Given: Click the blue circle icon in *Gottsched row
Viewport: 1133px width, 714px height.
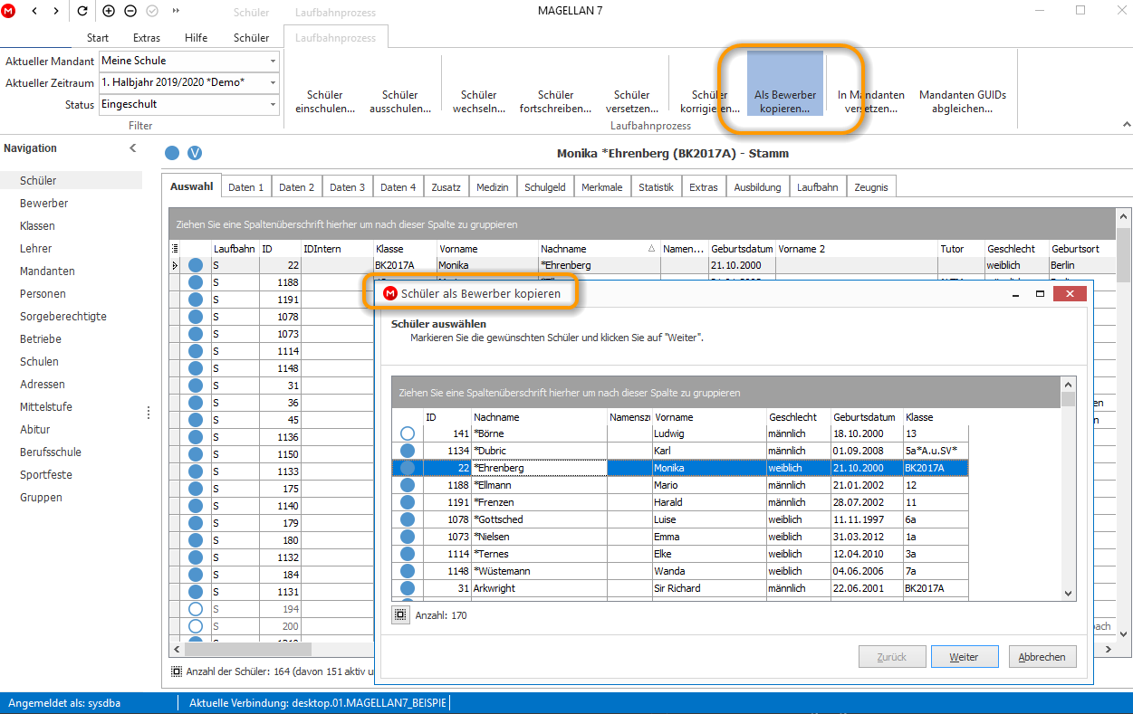Looking at the screenshot, I should pos(408,519).
